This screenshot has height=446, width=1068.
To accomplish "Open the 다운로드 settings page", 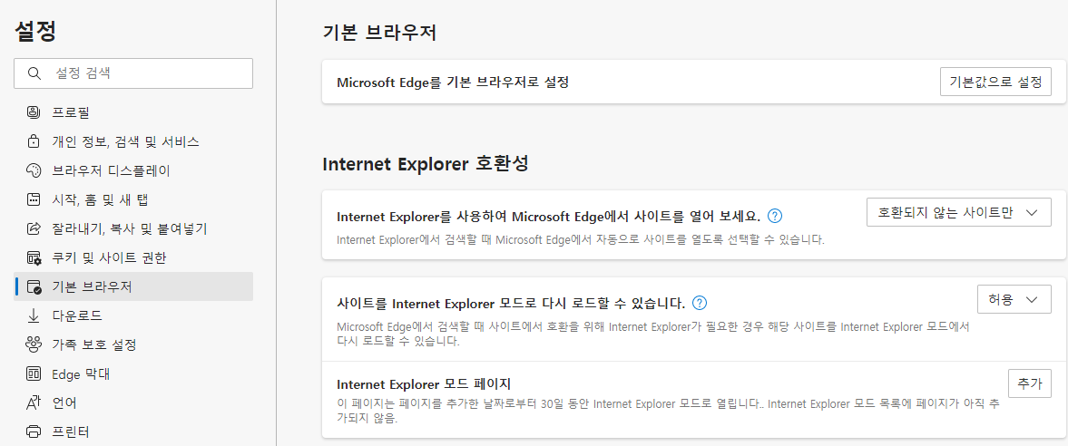I will (x=133, y=316).
